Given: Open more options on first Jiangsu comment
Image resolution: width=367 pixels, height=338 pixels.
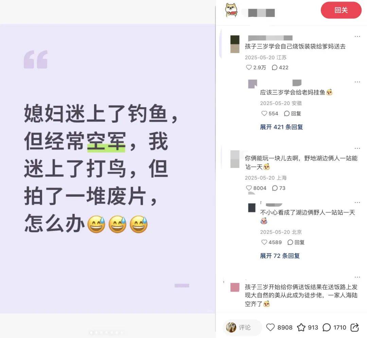Looking at the screenshot, I should click(x=357, y=36).
